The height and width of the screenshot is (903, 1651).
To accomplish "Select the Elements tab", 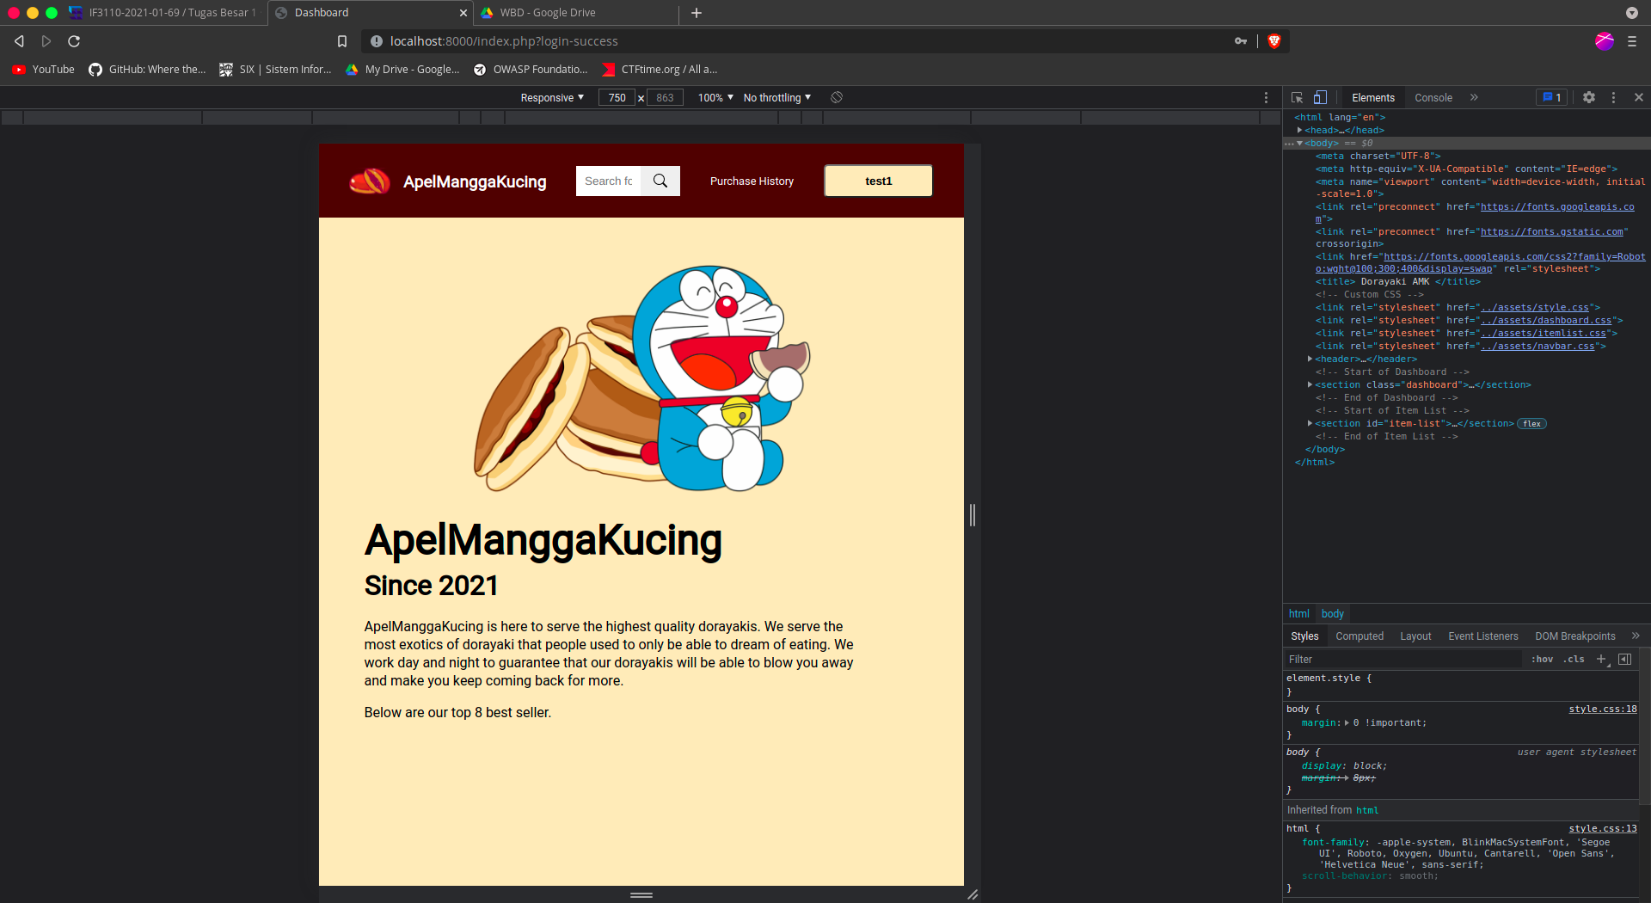I will pyautogui.click(x=1373, y=98).
